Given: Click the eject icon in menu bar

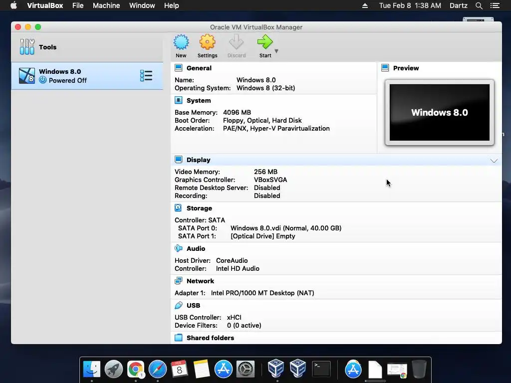Looking at the screenshot, I should [365, 5].
